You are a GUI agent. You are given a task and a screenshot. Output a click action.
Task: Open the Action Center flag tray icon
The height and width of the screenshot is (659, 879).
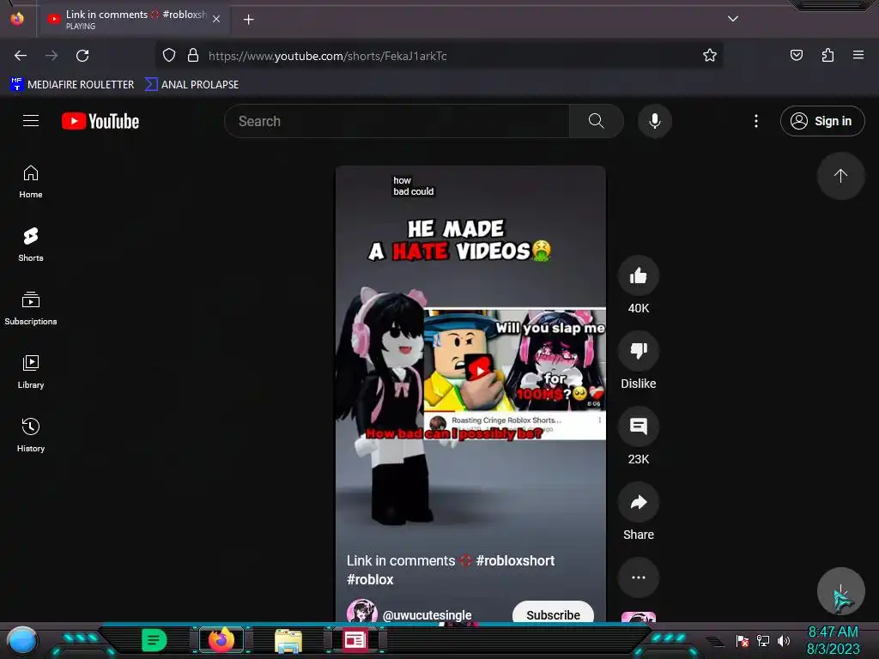click(743, 640)
